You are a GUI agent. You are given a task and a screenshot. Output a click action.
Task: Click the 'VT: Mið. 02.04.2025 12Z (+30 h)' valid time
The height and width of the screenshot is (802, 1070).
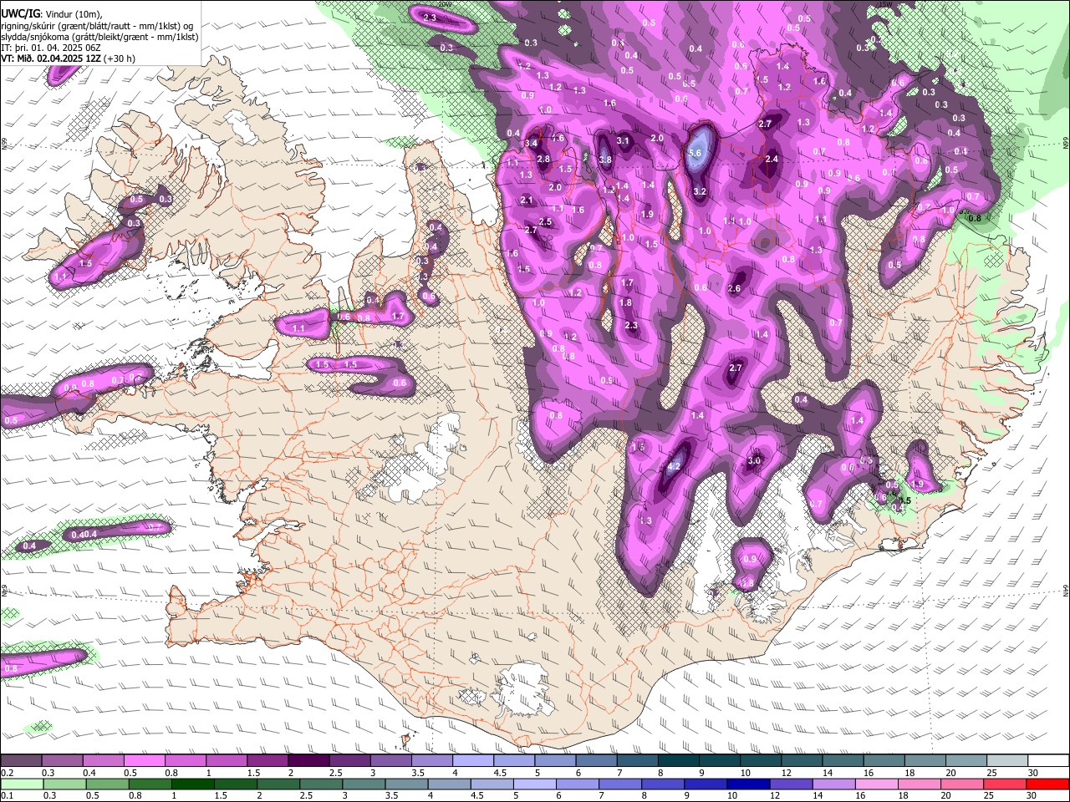(x=68, y=58)
